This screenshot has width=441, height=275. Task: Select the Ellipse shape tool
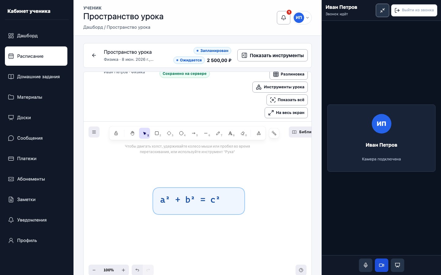click(x=181, y=133)
